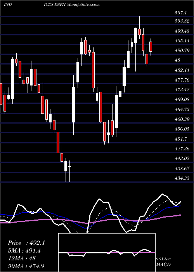Screen dimensions: 194x272
Task: Click the 434.33 price label
Action: (x=182, y=178)
